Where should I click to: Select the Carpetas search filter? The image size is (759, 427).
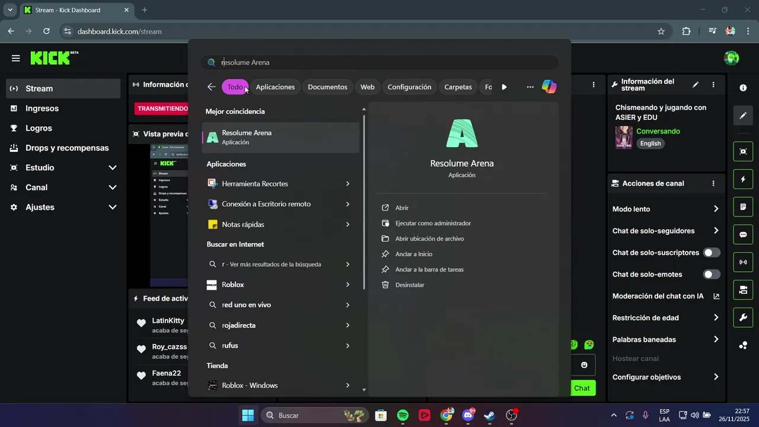(x=458, y=87)
